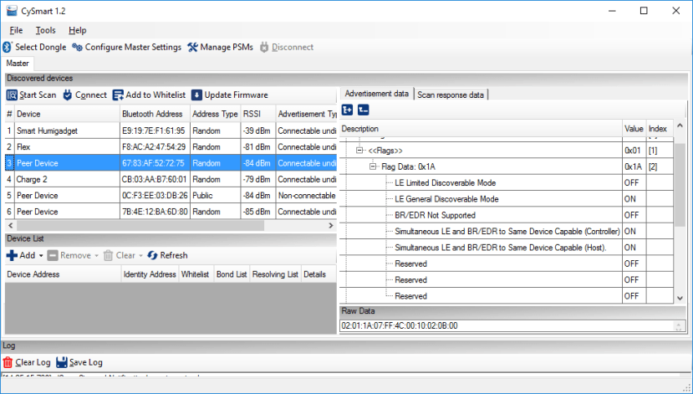Screen dimensions: 693x394
Task: Open Configure Master Settings
Action: tap(127, 47)
